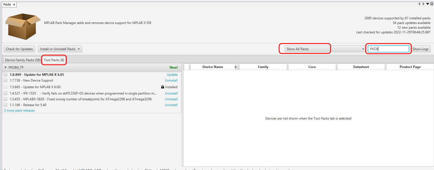This screenshot has width=434, height=170.
Task: Click the Family column header
Action: click(263, 67)
